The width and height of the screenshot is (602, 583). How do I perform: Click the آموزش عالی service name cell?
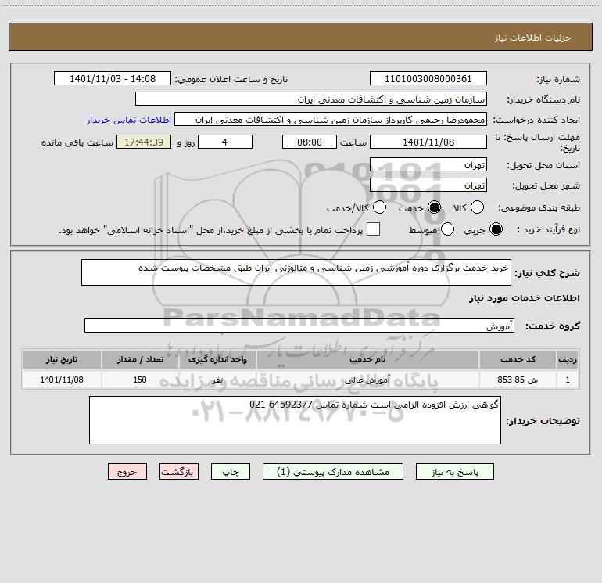[367, 380]
